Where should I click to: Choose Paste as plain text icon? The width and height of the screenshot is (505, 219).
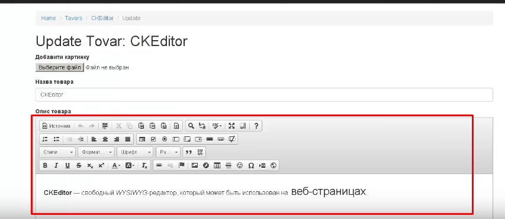click(x=153, y=126)
